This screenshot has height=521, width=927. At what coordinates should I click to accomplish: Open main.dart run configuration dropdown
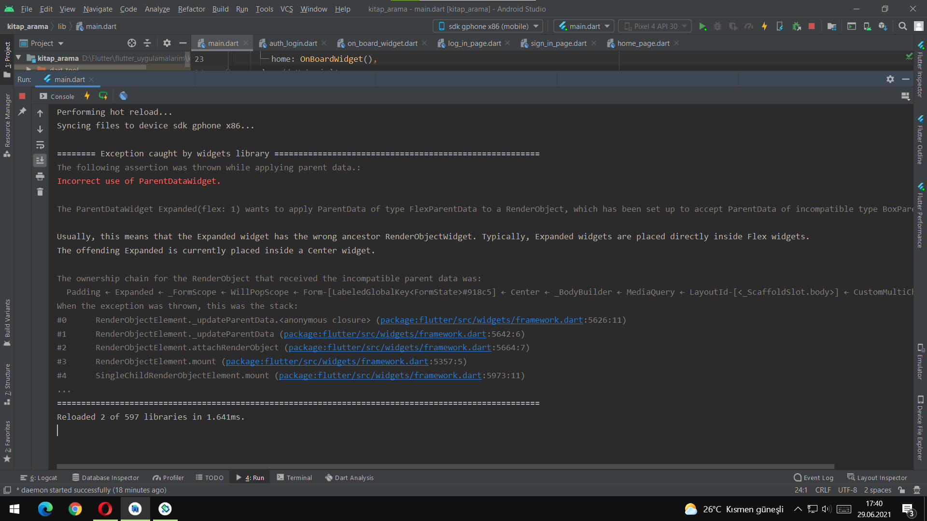point(584,27)
